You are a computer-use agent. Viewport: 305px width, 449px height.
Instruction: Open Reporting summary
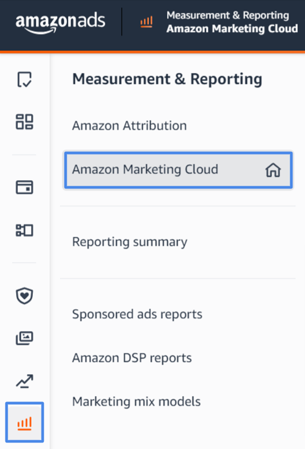[130, 243]
